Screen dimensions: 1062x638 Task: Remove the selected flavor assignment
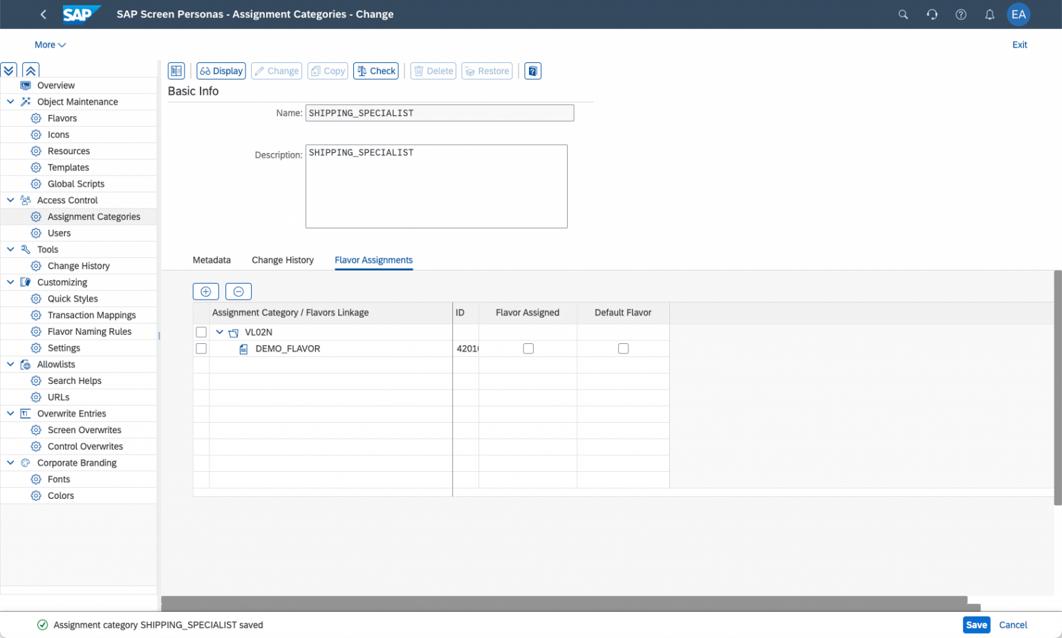point(238,291)
